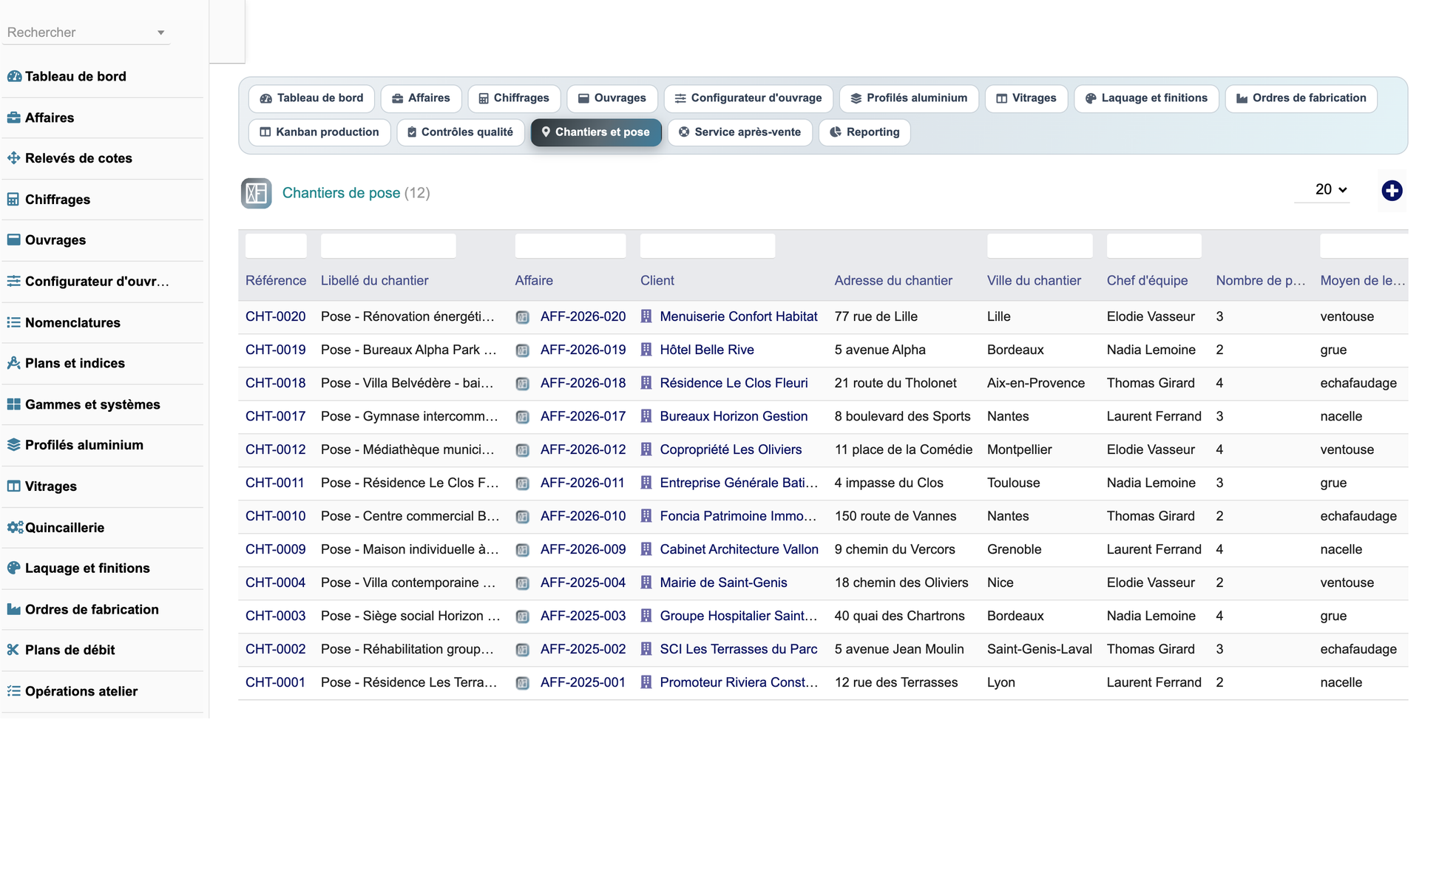Select the Contrôles qualité tab
Viewport: 1439px width, 890px height.
(x=460, y=132)
